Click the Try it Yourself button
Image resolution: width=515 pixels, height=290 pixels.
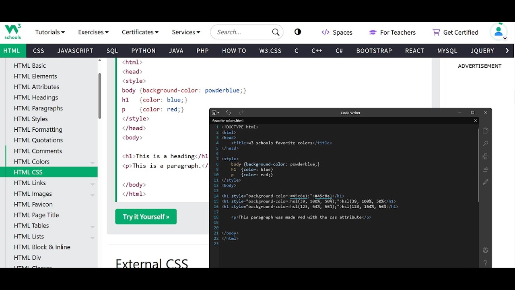pyautogui.click(x=146, y=217)
